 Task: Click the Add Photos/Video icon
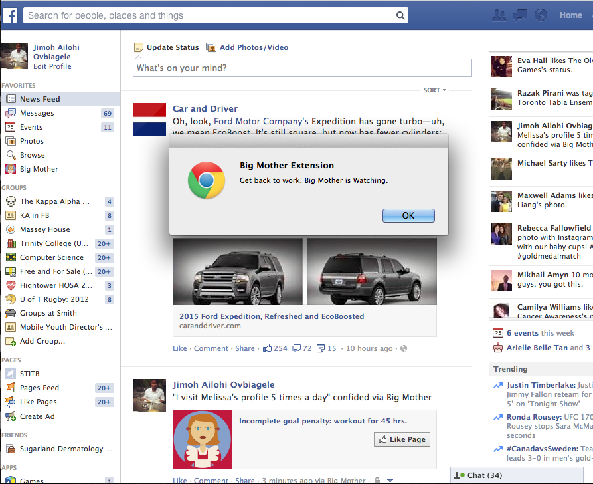click(x=211, y=47)
